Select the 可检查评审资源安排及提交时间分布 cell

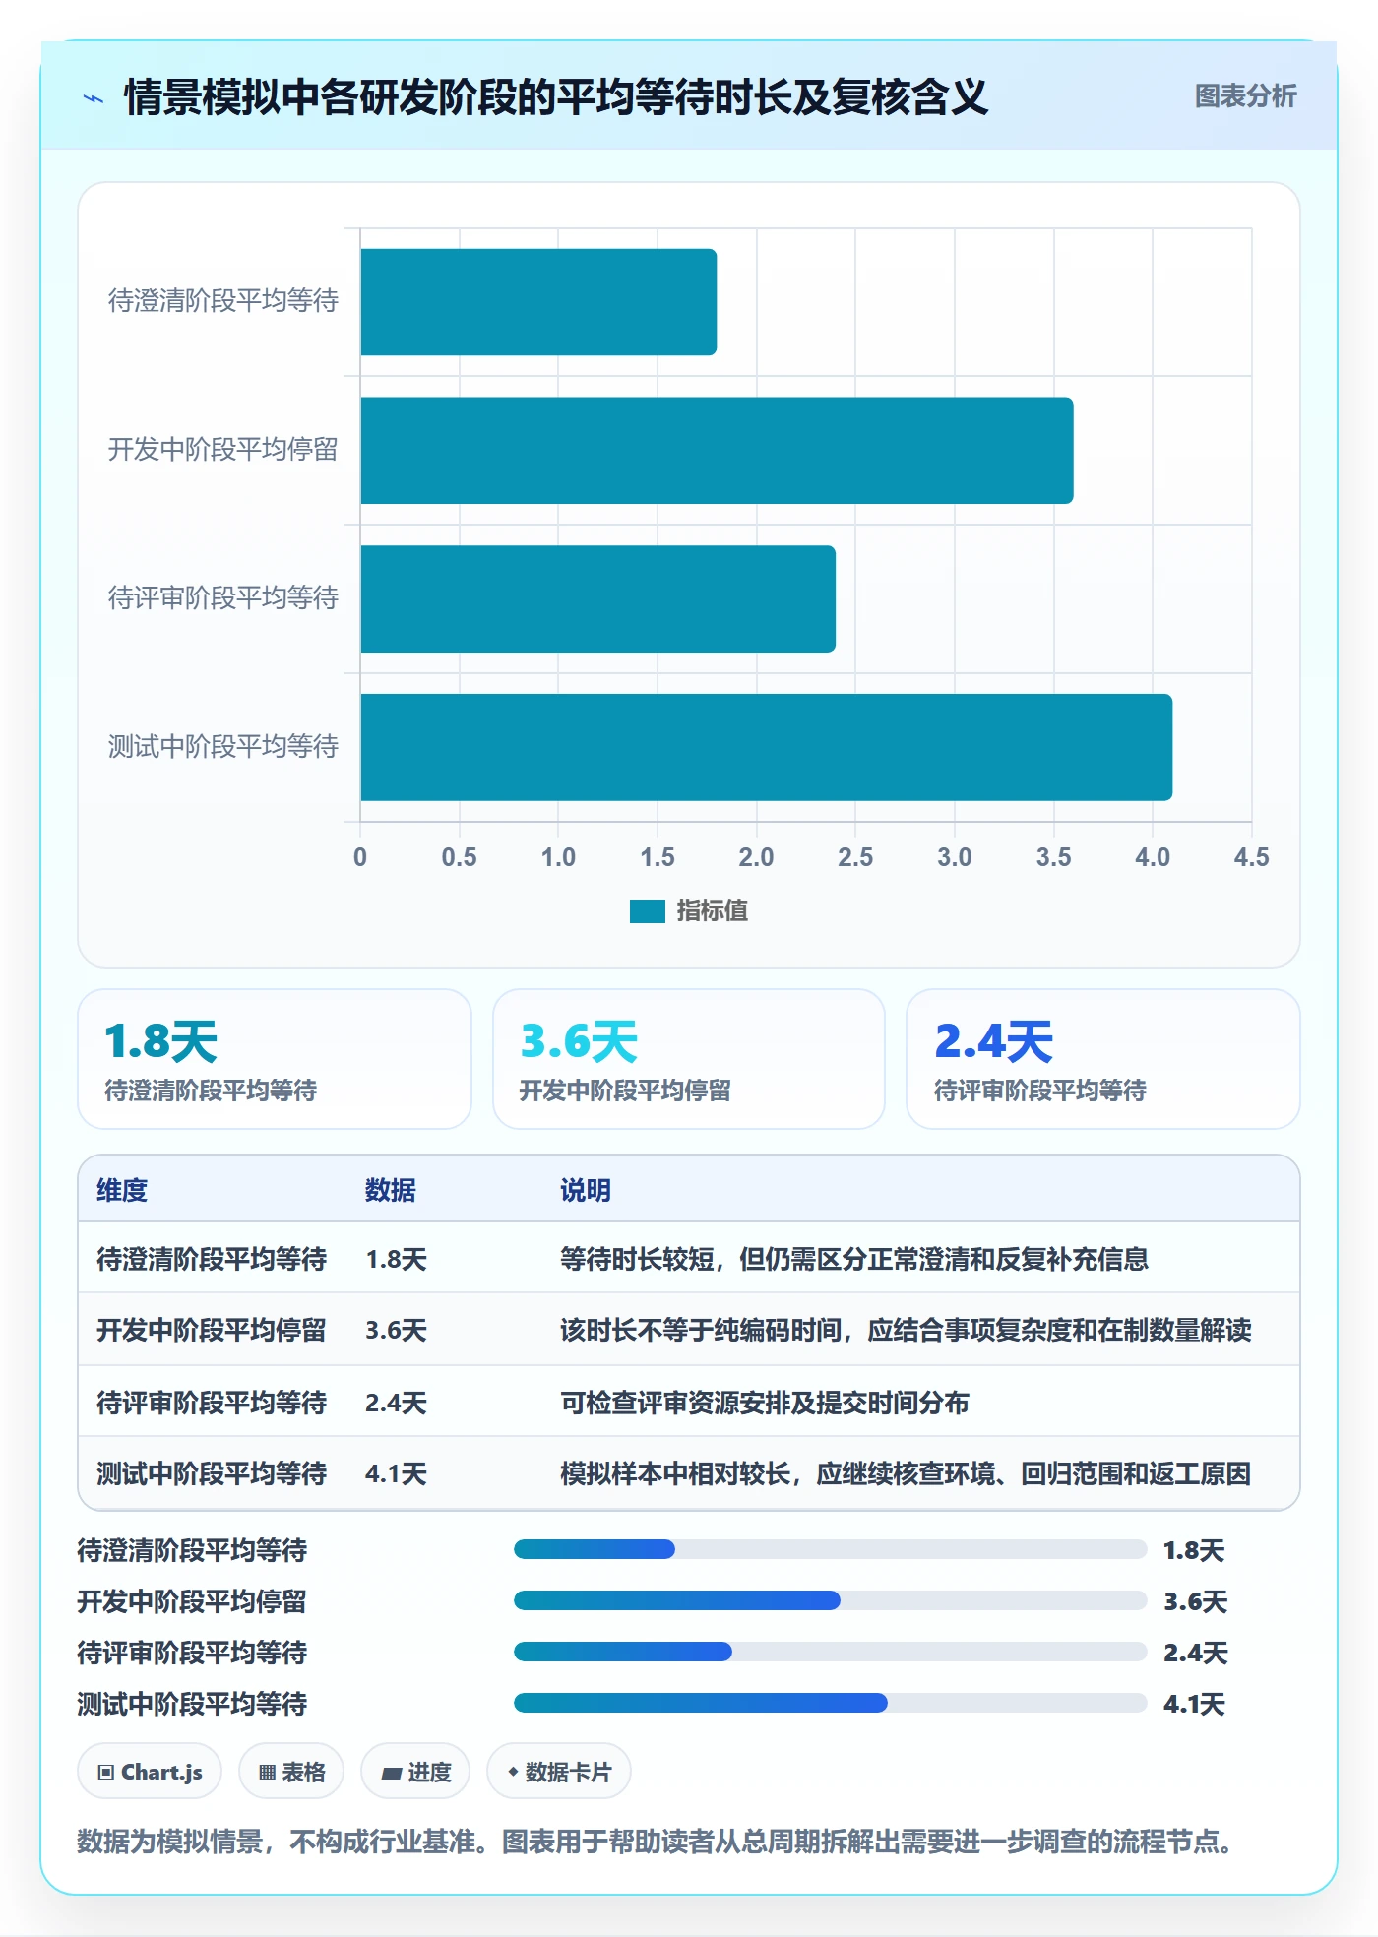(x=765, y=1403)
